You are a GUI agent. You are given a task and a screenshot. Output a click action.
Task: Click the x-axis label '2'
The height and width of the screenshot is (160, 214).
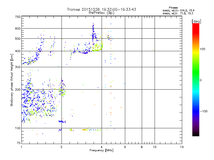(62, 147)
